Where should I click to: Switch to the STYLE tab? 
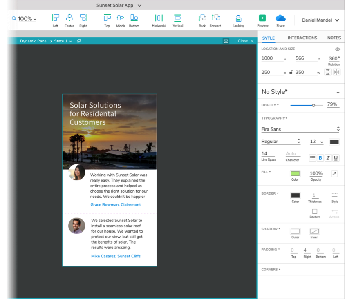268,38
